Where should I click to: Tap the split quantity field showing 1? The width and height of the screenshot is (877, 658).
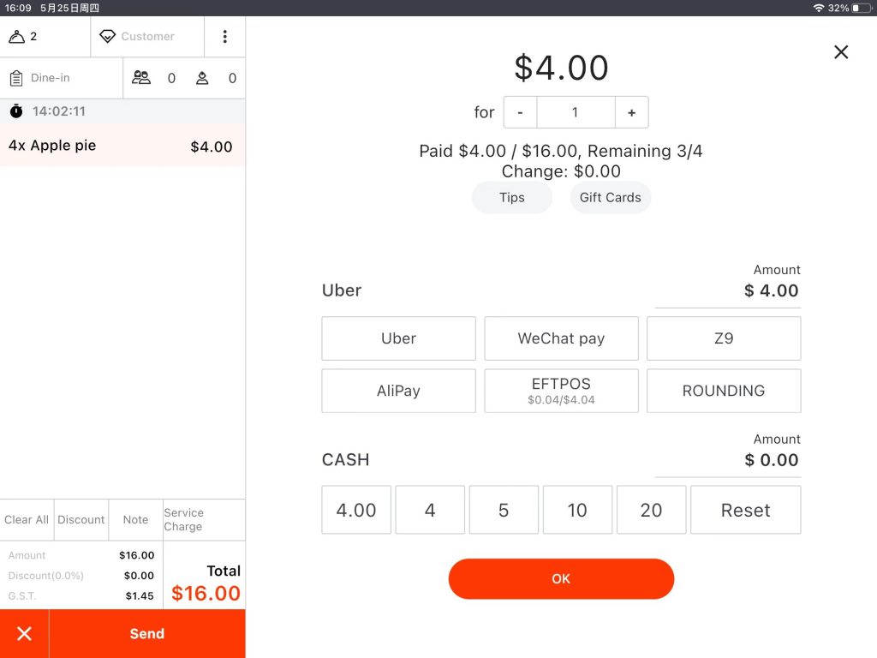(576, 112)
